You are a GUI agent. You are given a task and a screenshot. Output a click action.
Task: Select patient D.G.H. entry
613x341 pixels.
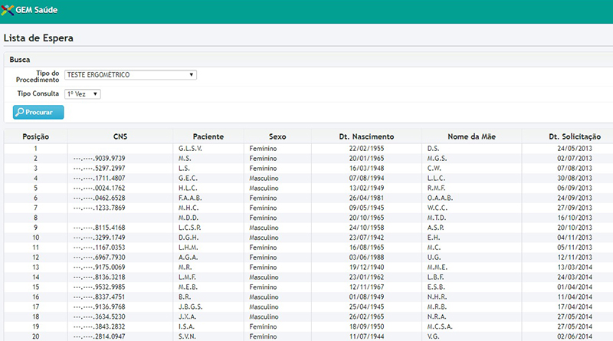pos(188,238)
